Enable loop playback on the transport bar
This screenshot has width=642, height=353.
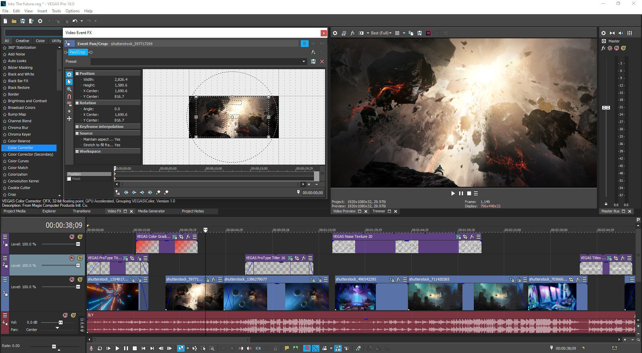tap(99, 348)
